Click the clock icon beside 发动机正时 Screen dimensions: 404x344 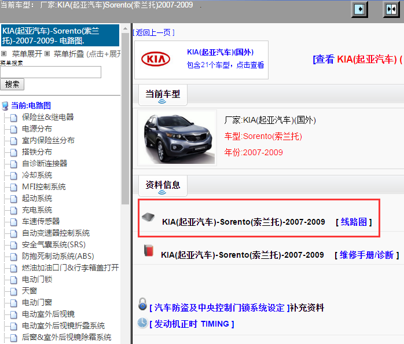[142, 323]
